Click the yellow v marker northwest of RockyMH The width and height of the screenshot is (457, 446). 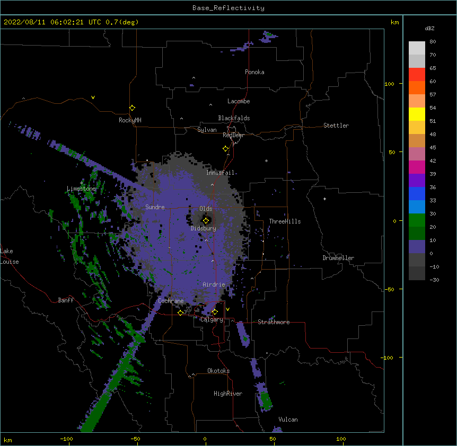(93, 97)
